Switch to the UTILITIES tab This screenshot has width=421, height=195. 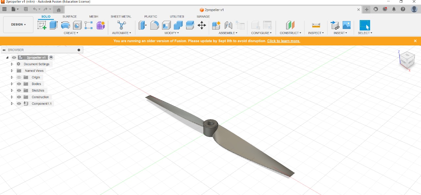[x=177, y=16]
